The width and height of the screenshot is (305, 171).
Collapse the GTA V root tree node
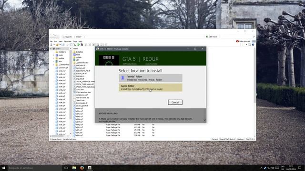click(51, 49)
